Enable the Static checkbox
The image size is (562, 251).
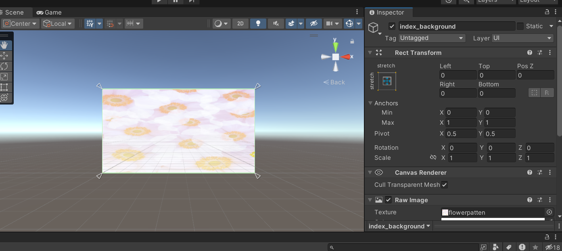click(520, 26)
